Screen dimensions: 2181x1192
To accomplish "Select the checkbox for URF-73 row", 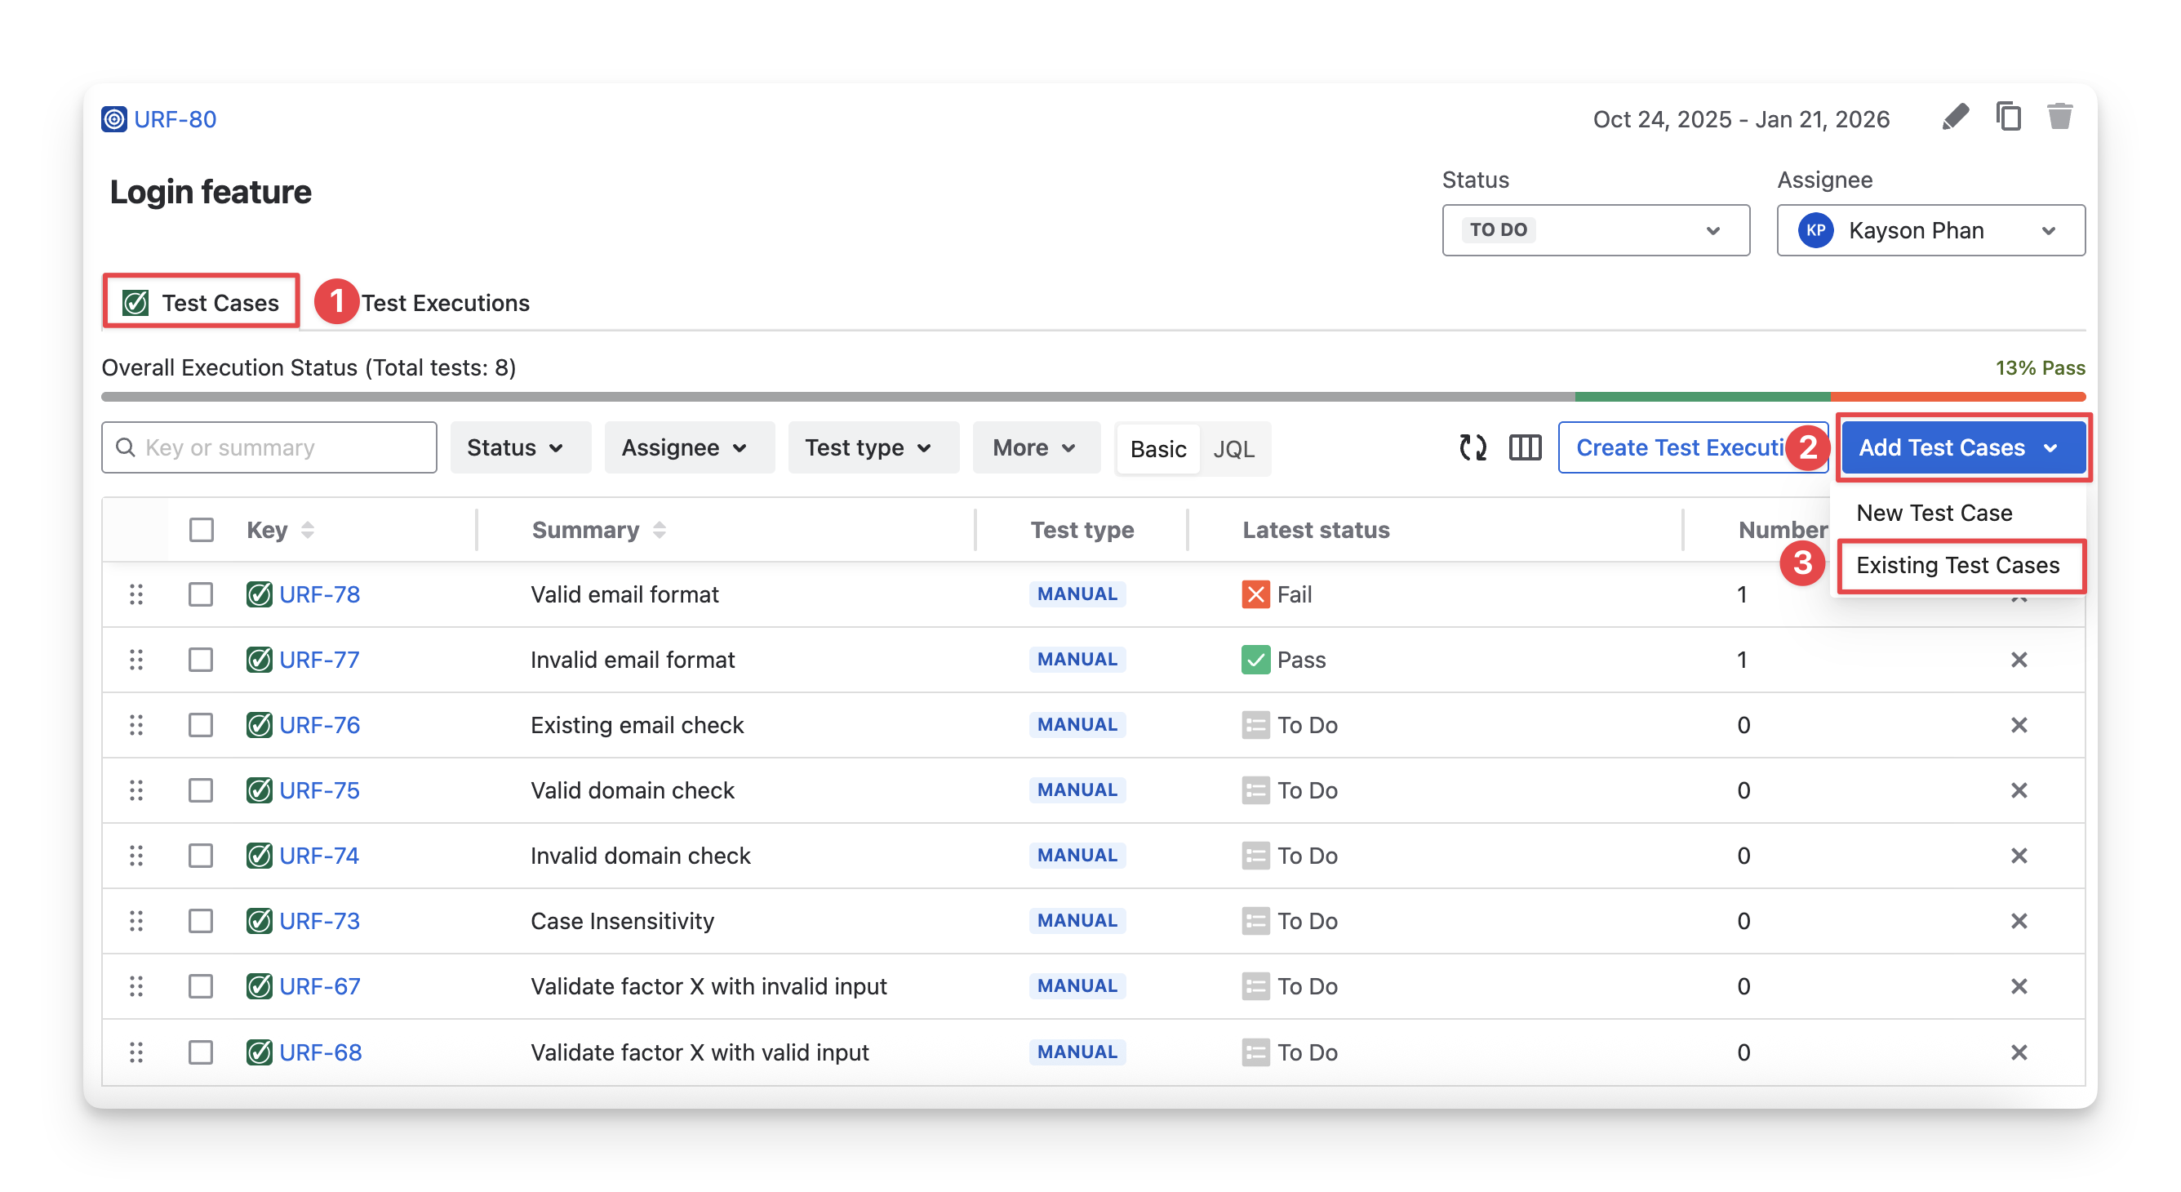I will tap(201, 921).
